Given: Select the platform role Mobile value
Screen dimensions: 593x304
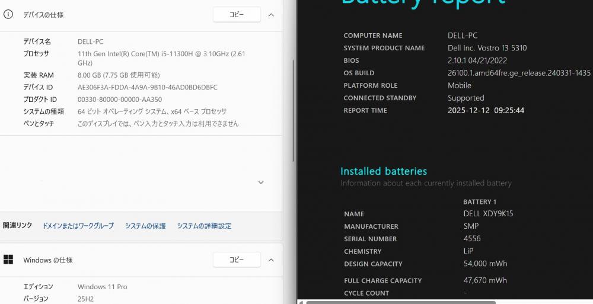Looking at the screenshot, I should point(460,85).
